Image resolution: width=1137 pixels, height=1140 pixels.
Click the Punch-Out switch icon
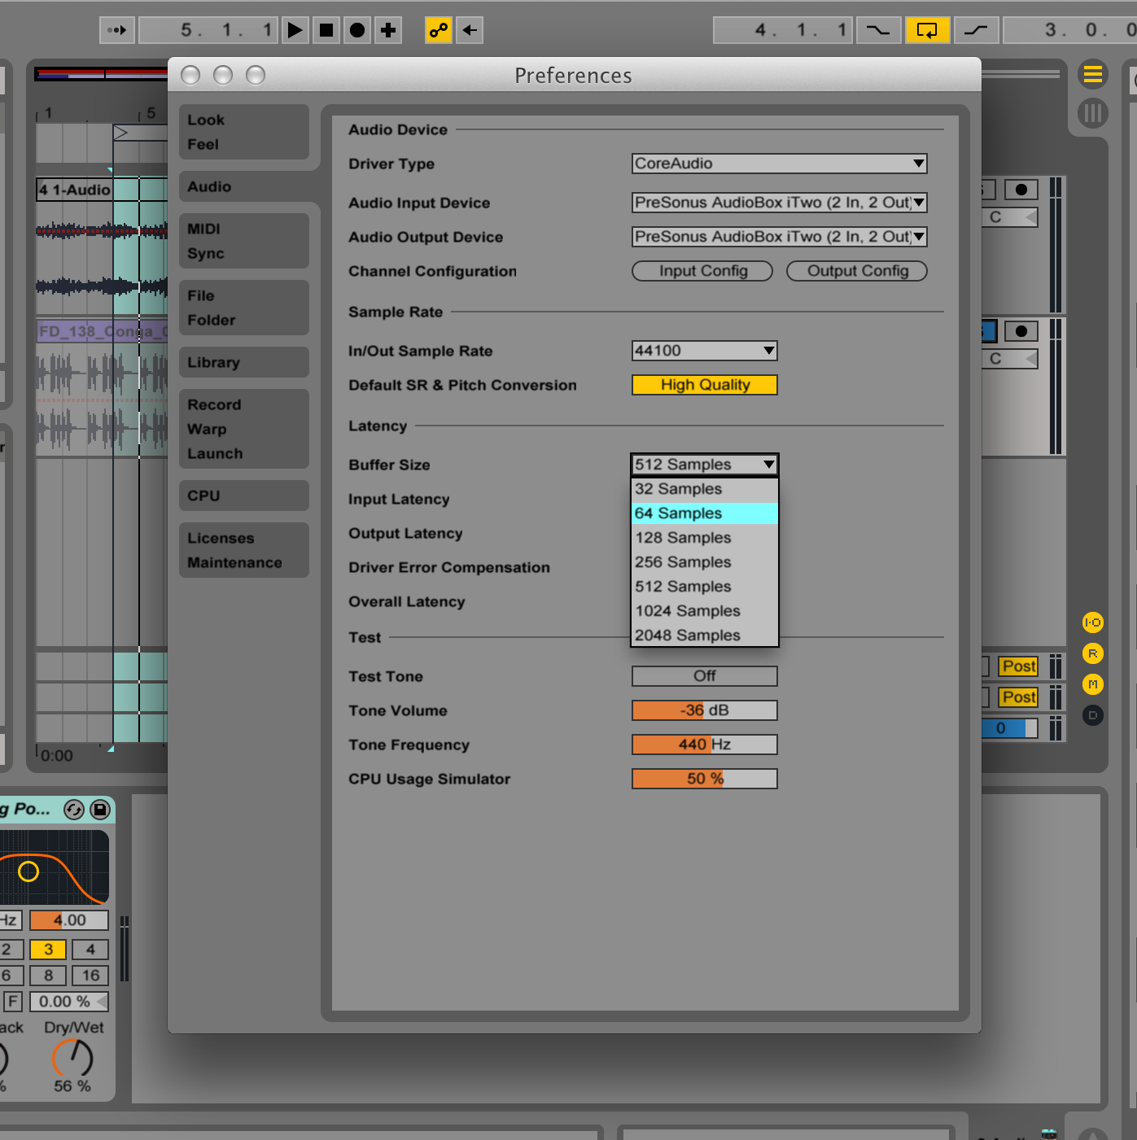975,30
